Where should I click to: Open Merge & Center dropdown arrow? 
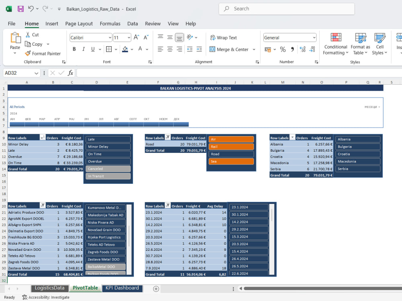click(x=254, y=49)
